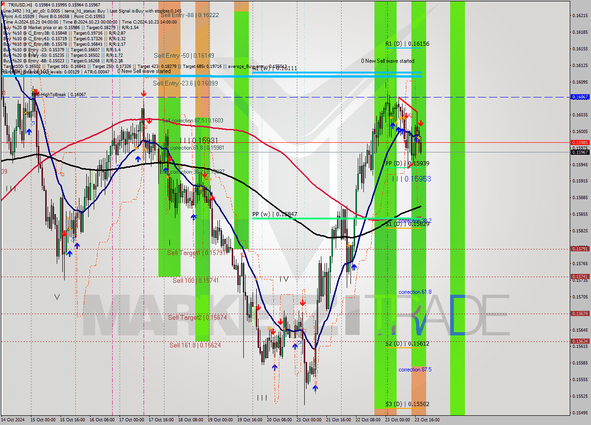
Task: Select the 'S2 (D) | 0.15612' support label
Action: [407, 344]
